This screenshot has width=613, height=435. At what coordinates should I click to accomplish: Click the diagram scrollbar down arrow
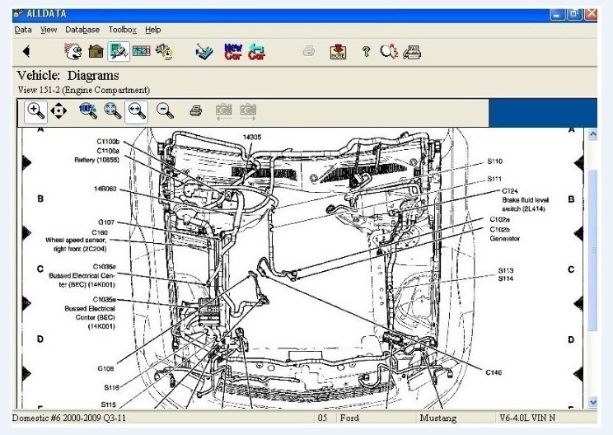click(592, 402)
